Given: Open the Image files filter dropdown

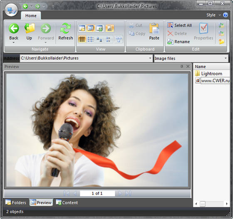Looking at the screenshot, I should (226, 58).
